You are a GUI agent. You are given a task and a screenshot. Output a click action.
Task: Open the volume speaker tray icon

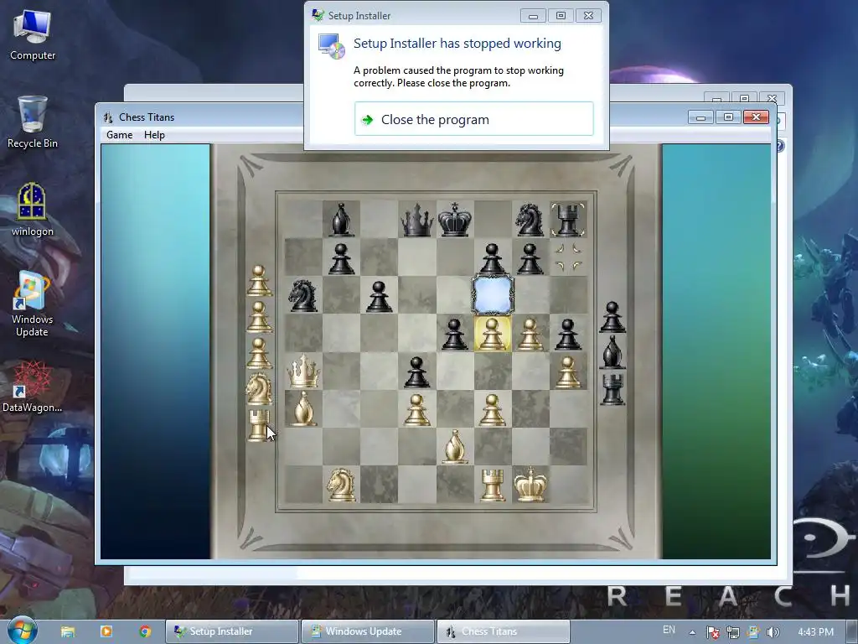click(x=773, y=632)
